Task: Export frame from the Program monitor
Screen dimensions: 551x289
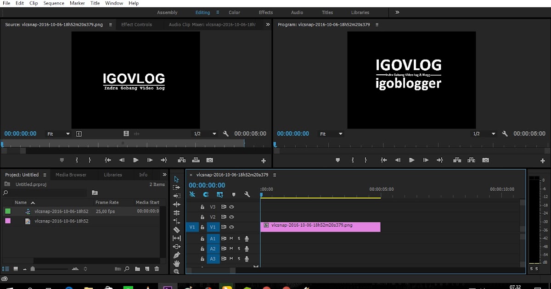Action: click(485, 160)
